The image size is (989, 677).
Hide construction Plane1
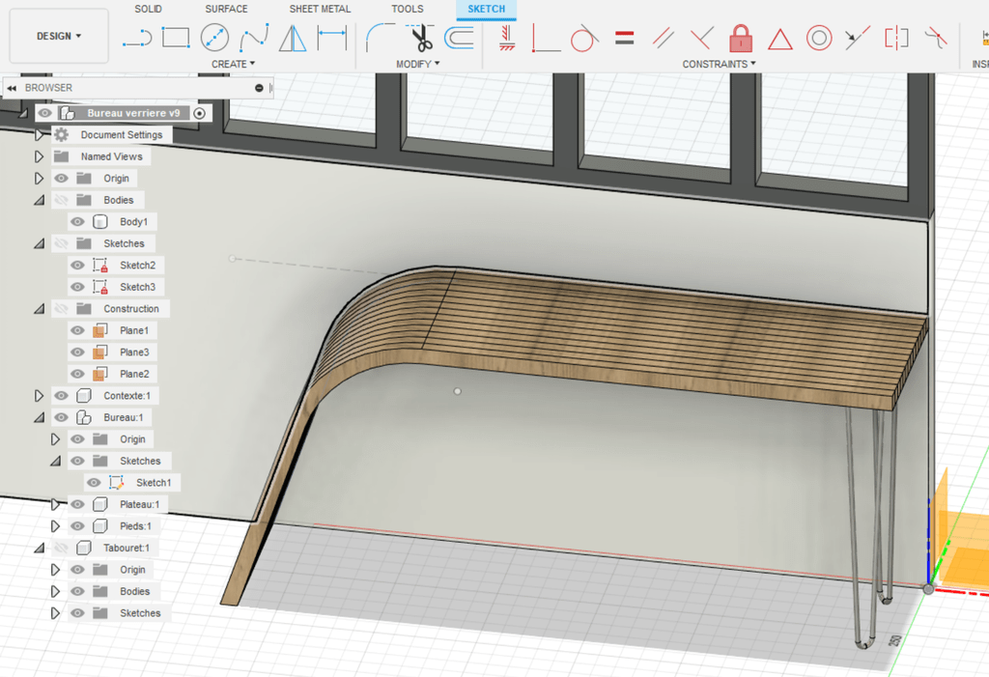tap(77, 330)
